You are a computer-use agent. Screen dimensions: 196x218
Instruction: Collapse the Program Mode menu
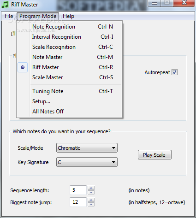(x=38, y=16)
